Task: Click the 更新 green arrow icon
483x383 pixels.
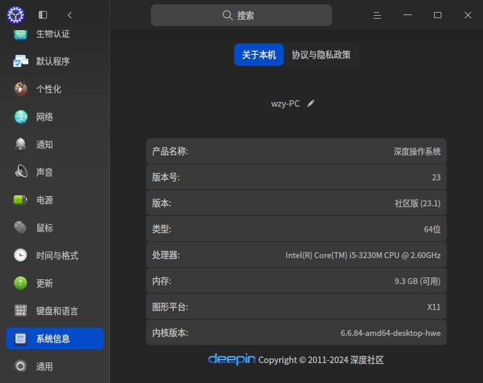Action: tap(21, 283)
